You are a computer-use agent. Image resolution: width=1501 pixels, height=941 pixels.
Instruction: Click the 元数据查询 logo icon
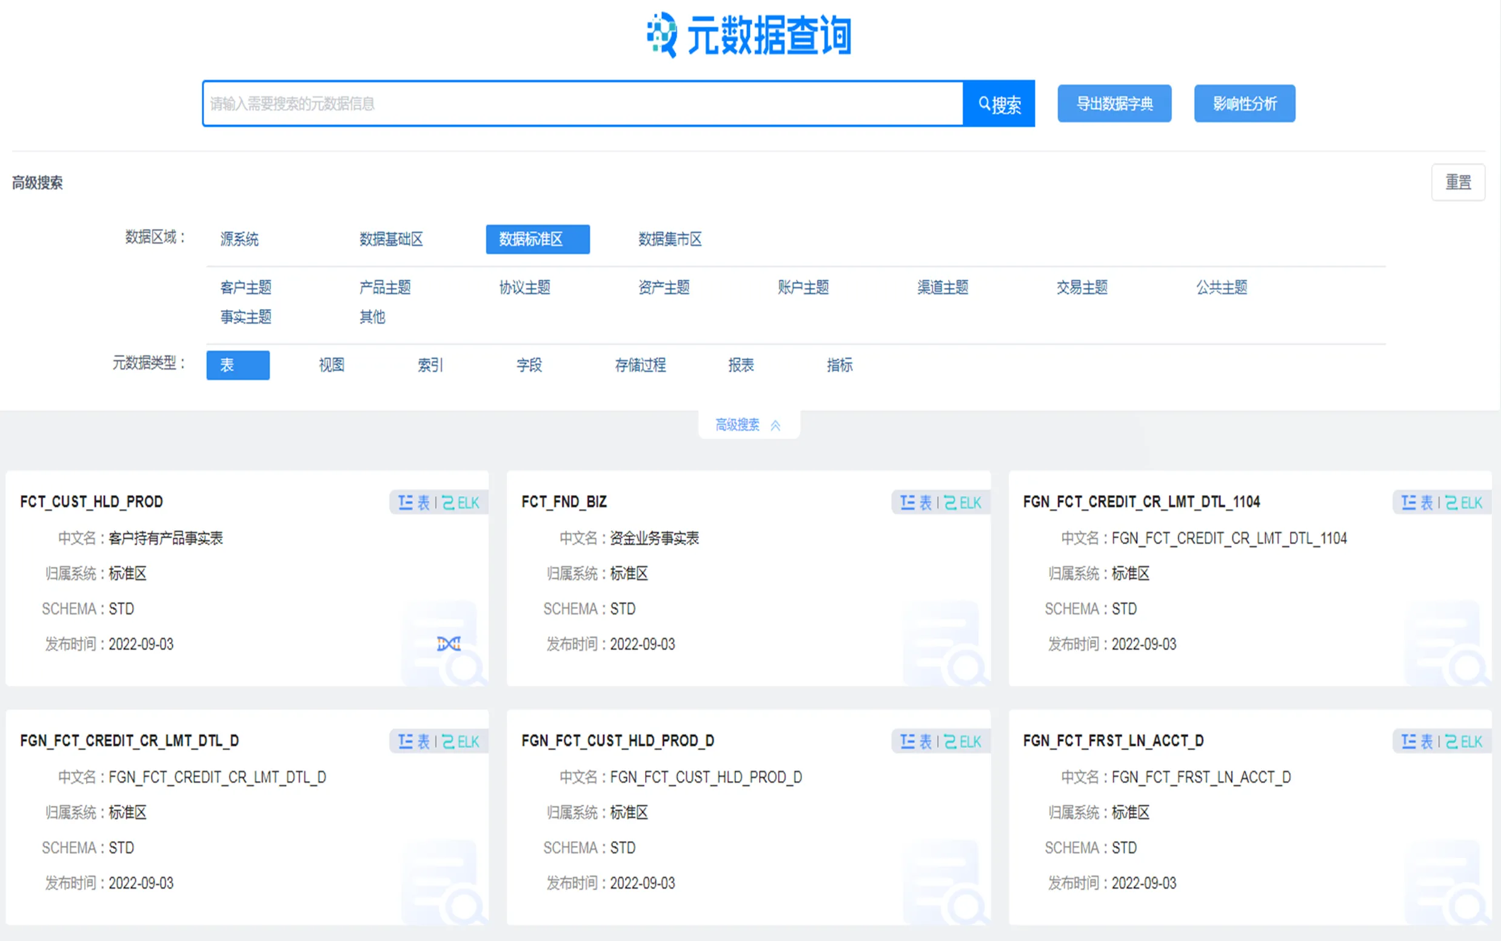coord(662,35)
